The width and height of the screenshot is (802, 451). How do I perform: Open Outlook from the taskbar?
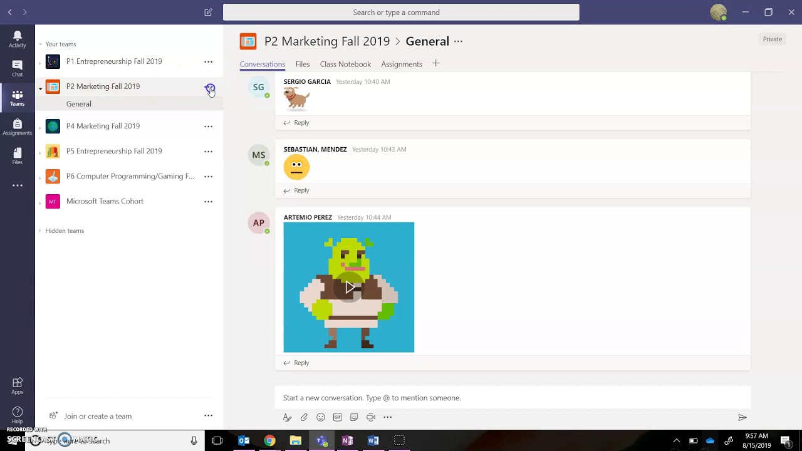[244, 440]
